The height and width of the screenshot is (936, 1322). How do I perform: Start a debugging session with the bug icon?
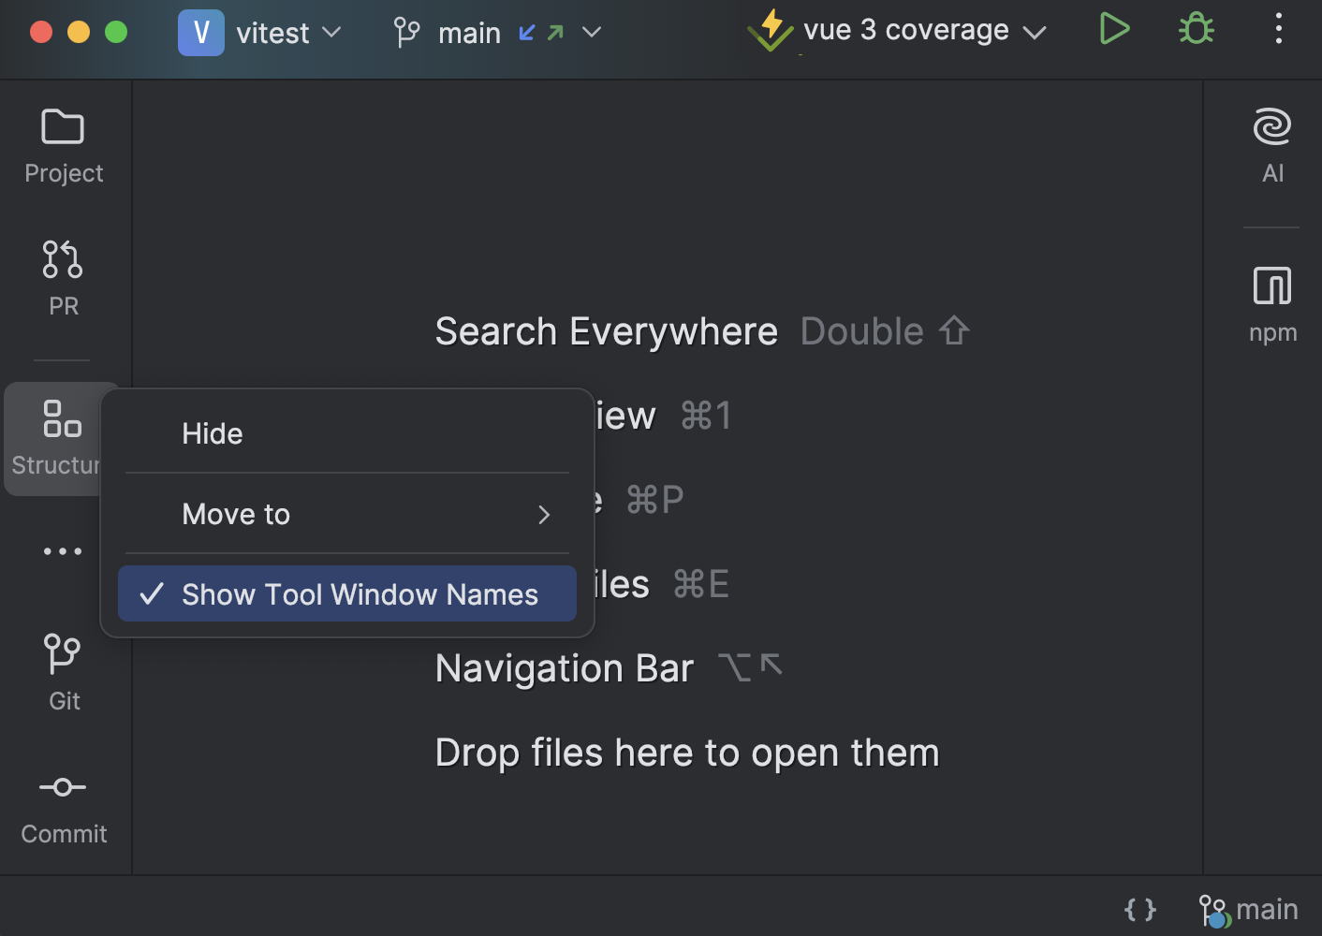click(1196, 29)
